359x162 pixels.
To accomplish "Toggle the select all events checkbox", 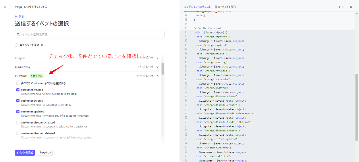I will (17, 45).
